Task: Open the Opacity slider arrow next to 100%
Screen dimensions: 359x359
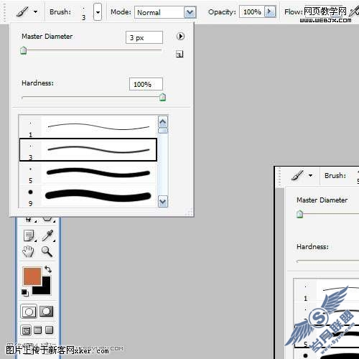Action: (270, 11)
